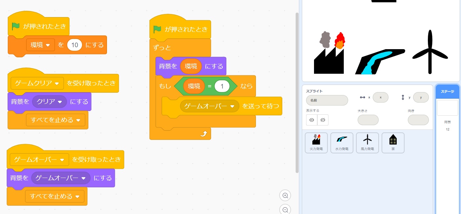Select the 水力発電 sprite thumbnail
The height and width of the screenshot is (214, 461).
342,143
